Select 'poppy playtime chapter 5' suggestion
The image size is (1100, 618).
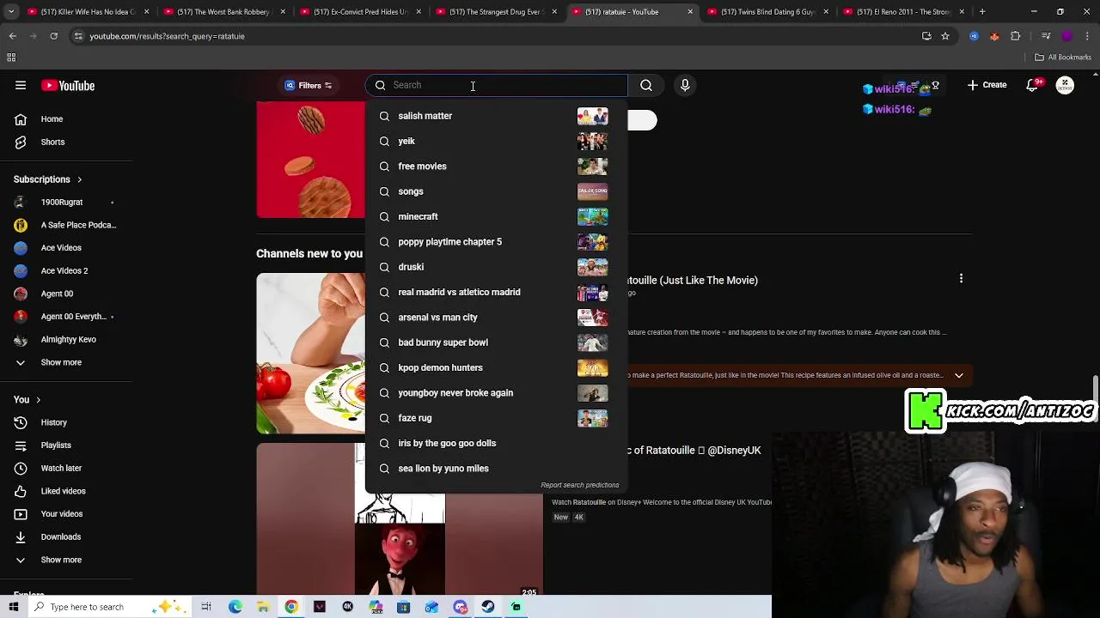[x=496, y=241]
